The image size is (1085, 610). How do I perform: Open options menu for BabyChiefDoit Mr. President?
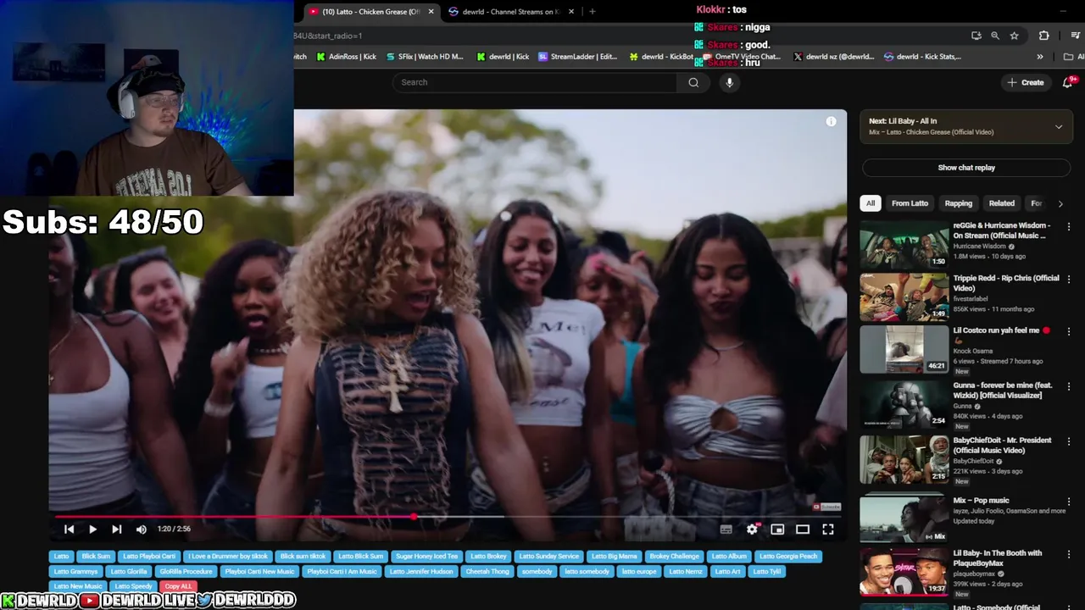pyautogui.click(x=1068, y=442)
